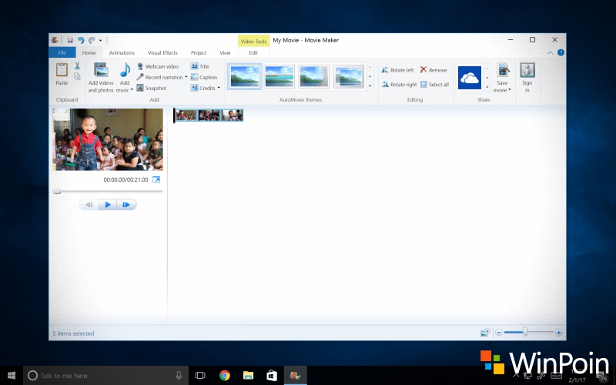The image size is (616, 385).
Task: Click the zoom time scale slider
Action: tap(525, 333)
